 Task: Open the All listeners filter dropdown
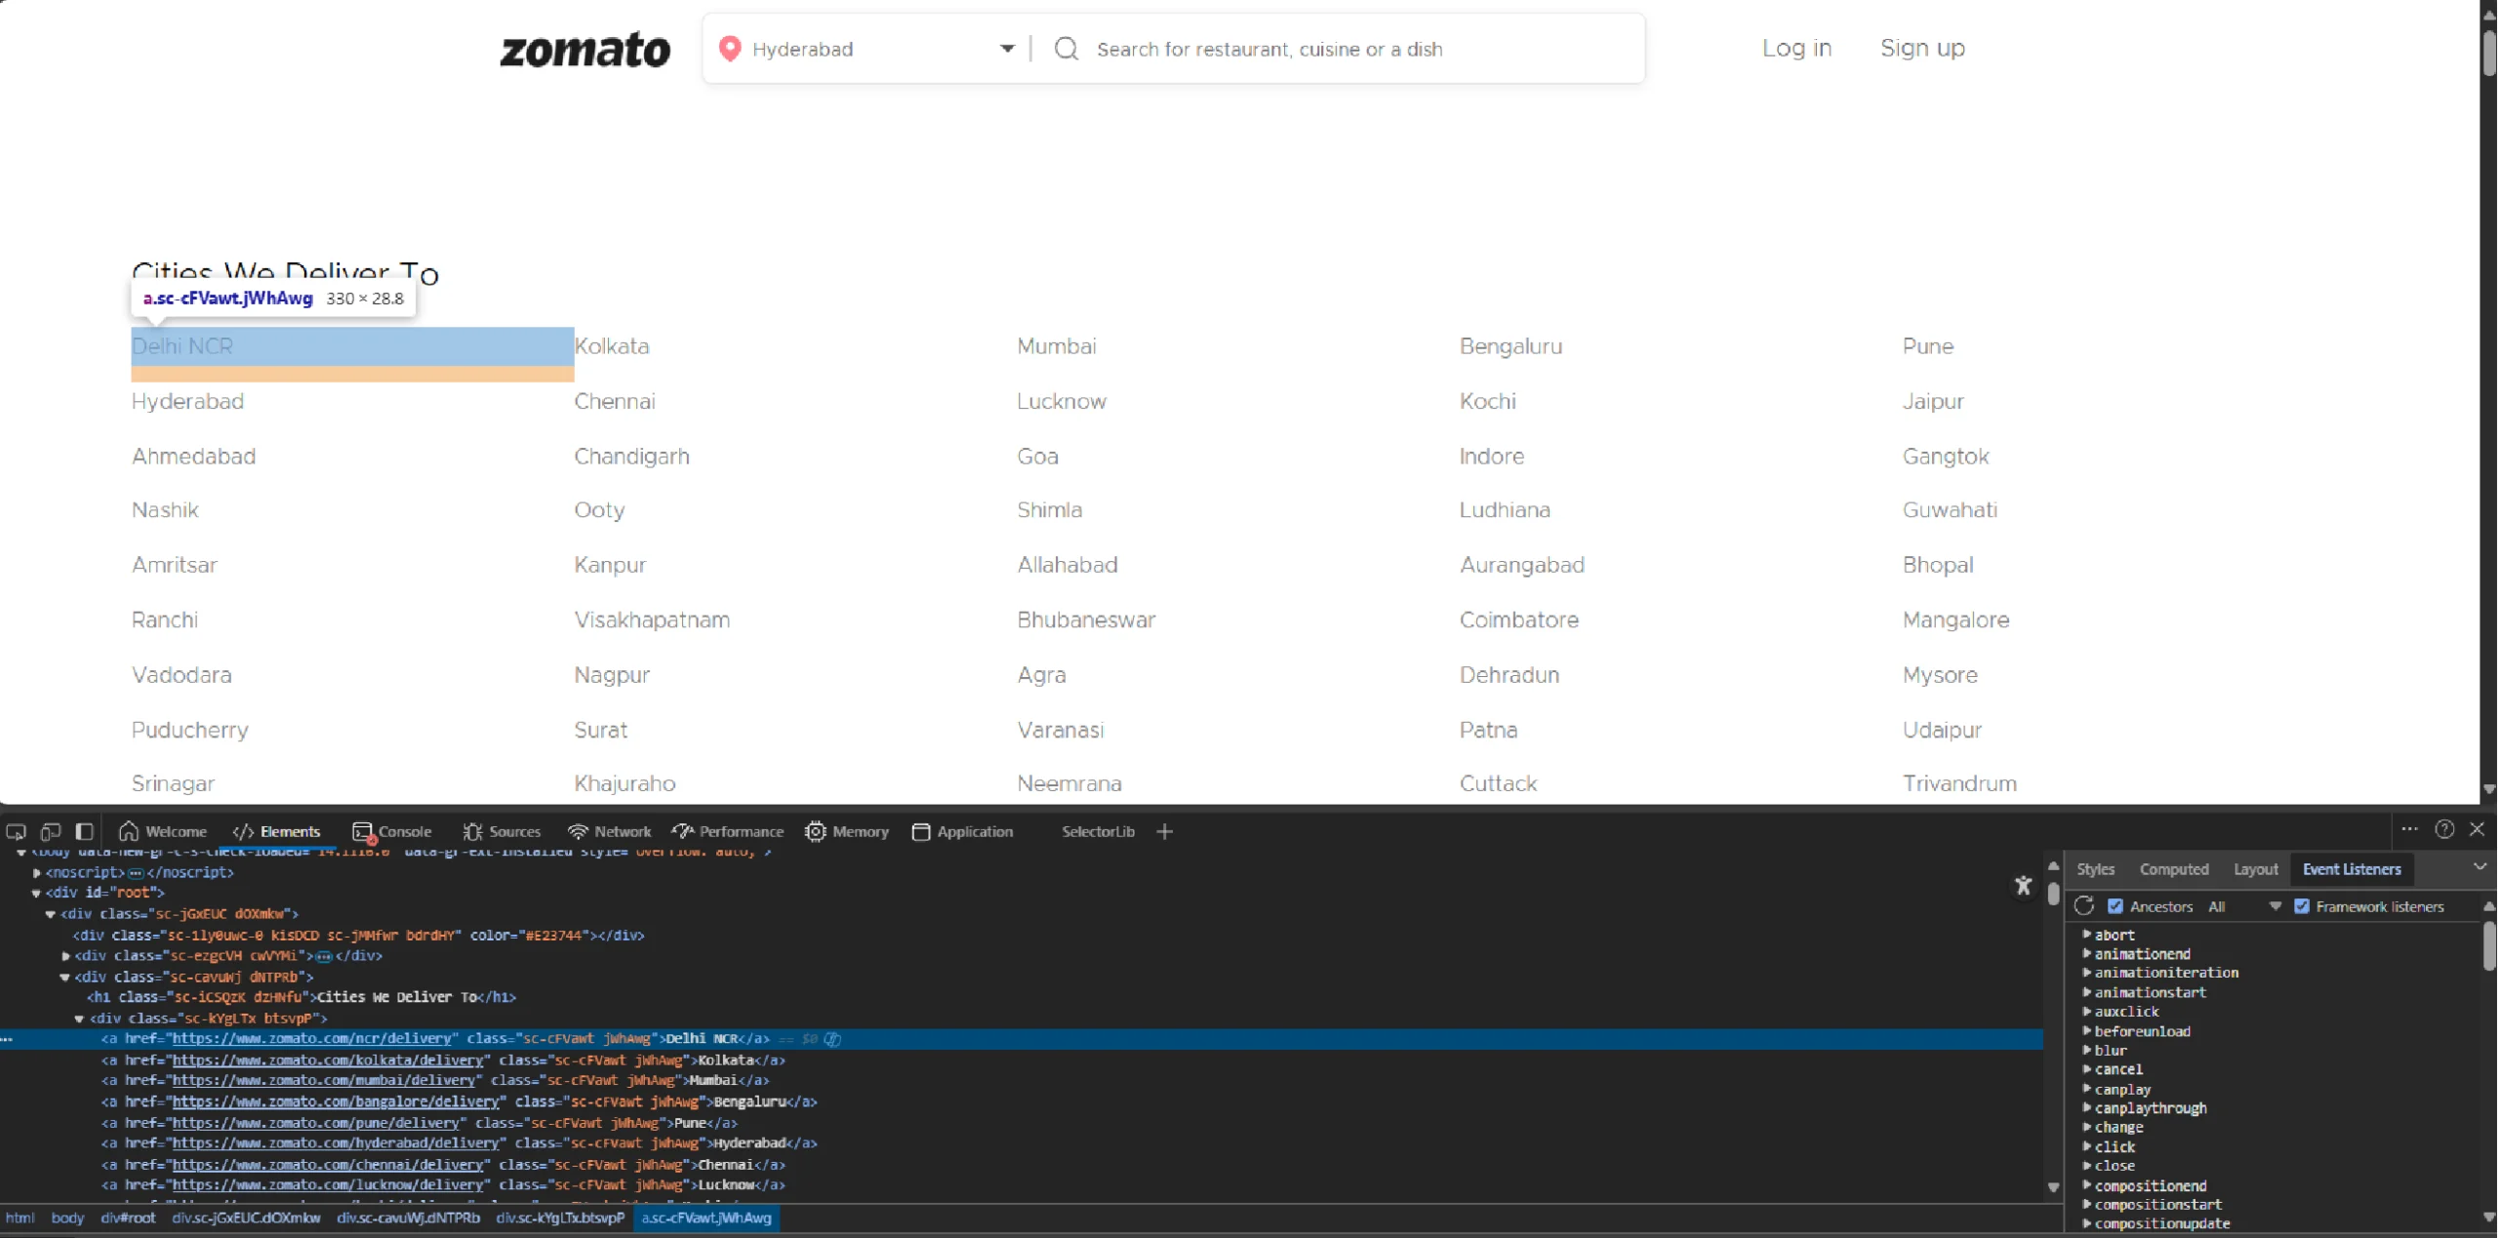(x=2245, y=906)
